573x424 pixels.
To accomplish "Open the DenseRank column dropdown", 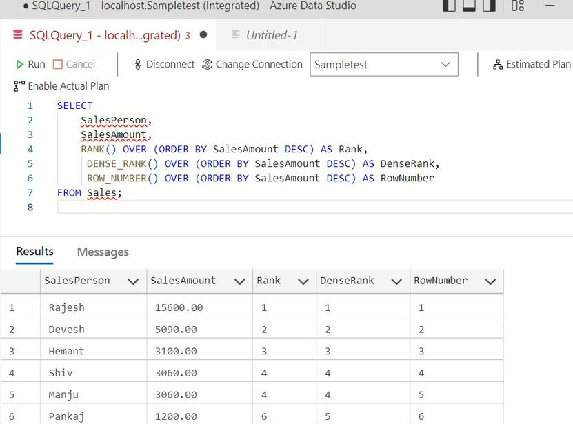I will click(x=396, y=281).
